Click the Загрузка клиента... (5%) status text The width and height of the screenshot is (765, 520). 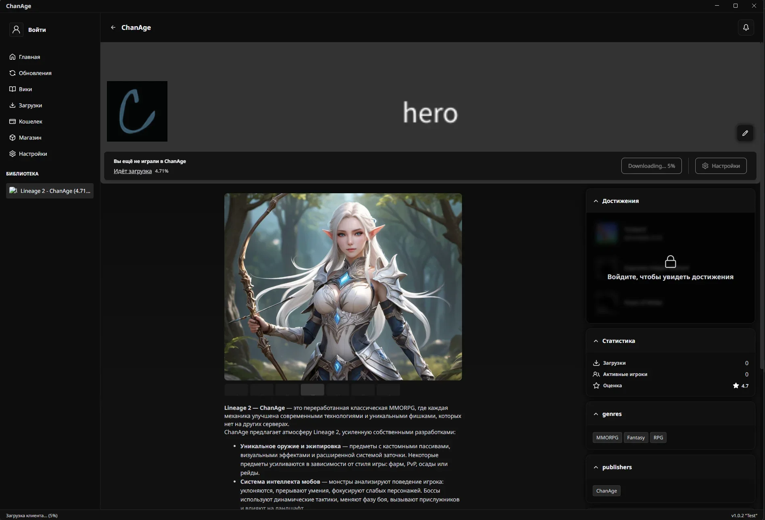(32, 516)
